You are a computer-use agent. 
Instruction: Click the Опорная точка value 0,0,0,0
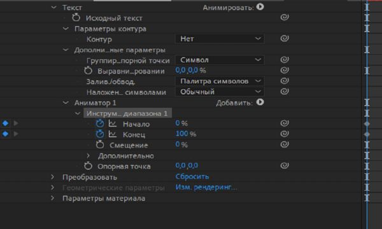click(x=187, y=166)
